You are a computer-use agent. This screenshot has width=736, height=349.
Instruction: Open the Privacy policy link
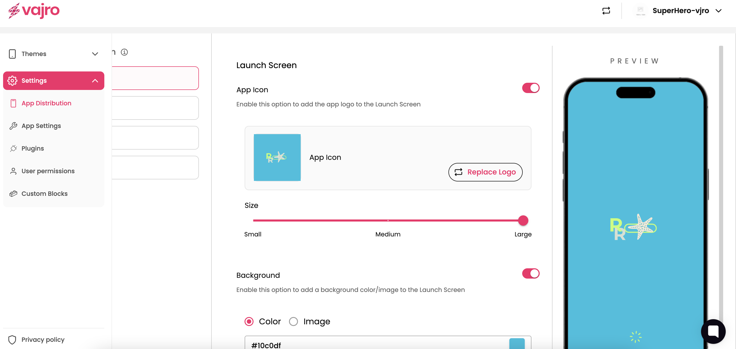pos(43,339)
